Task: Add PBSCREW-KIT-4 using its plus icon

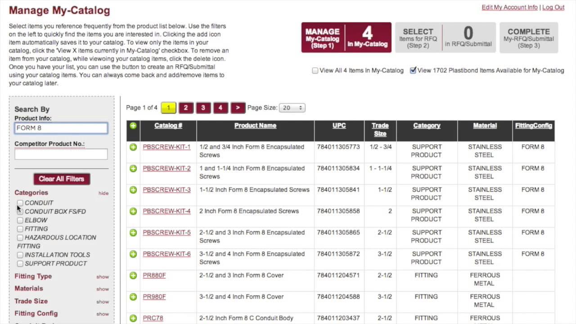Action: (133, 211)
